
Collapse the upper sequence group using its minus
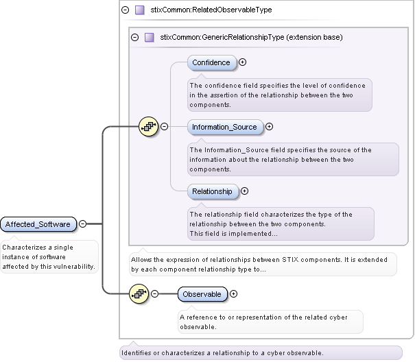coord(164,126)
